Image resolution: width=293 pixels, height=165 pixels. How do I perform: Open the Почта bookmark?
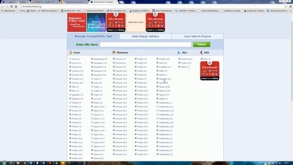[x=21, y=11]
